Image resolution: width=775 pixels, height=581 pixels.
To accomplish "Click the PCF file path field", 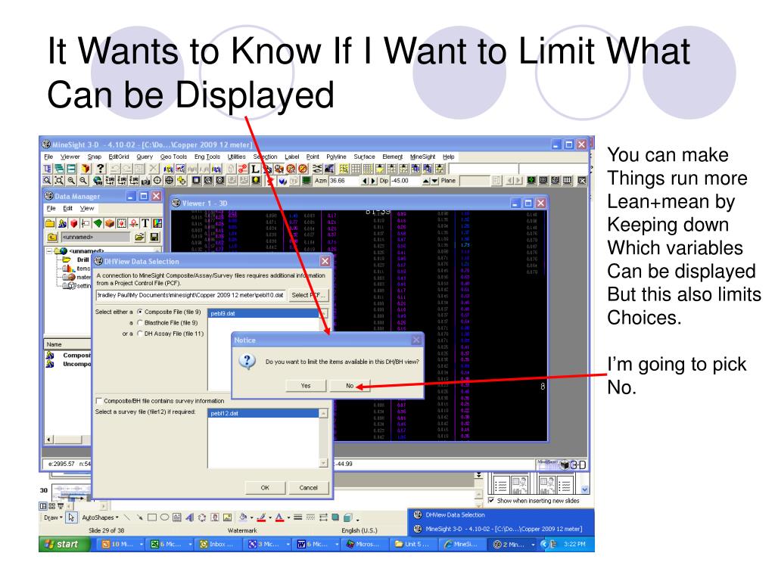I will pos(190,295).
